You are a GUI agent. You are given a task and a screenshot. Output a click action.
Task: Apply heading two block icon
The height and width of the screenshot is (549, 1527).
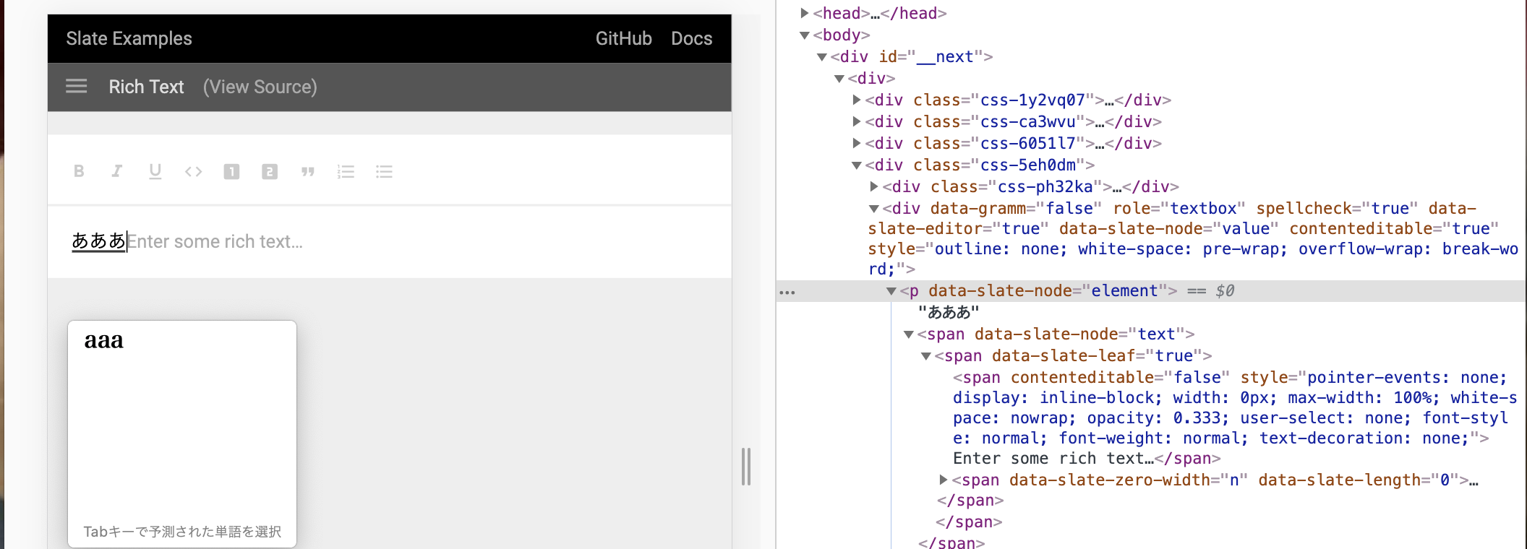point(270,171)
